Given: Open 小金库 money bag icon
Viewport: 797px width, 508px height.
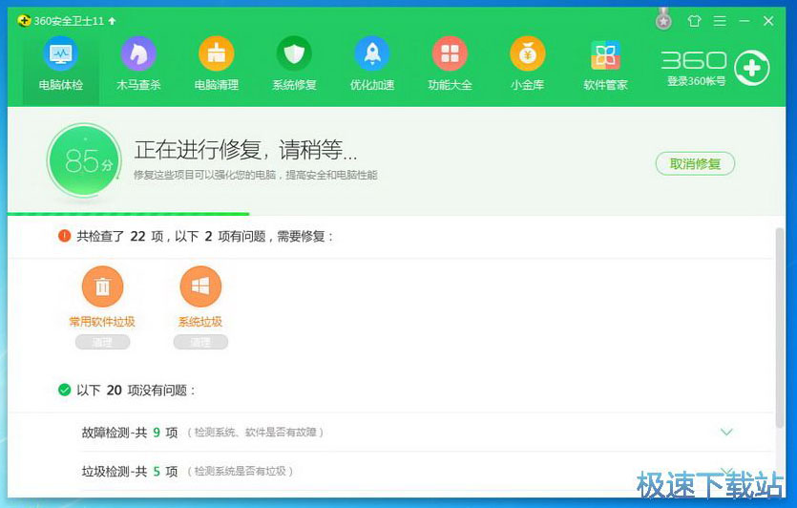Looking at the screenshot, I should point(527,66).
